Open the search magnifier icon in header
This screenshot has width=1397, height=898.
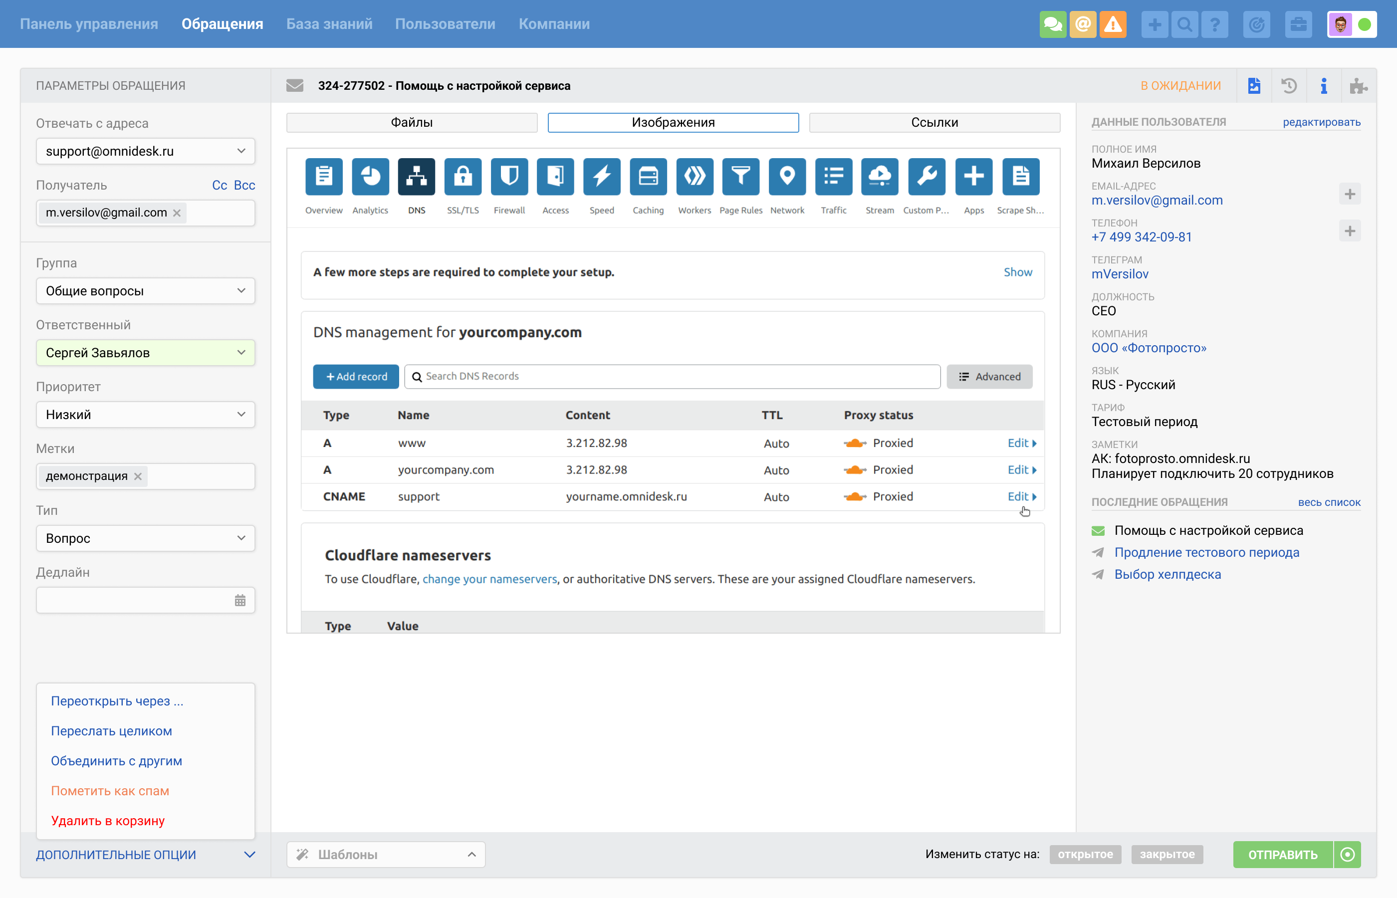(x=1184, y=24)
